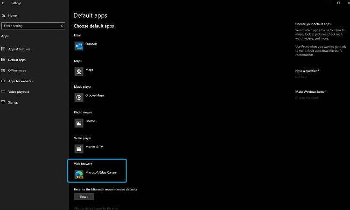Maximize the Settings window
This screenshot has width=350, height=210.
(x=339, y=3)
